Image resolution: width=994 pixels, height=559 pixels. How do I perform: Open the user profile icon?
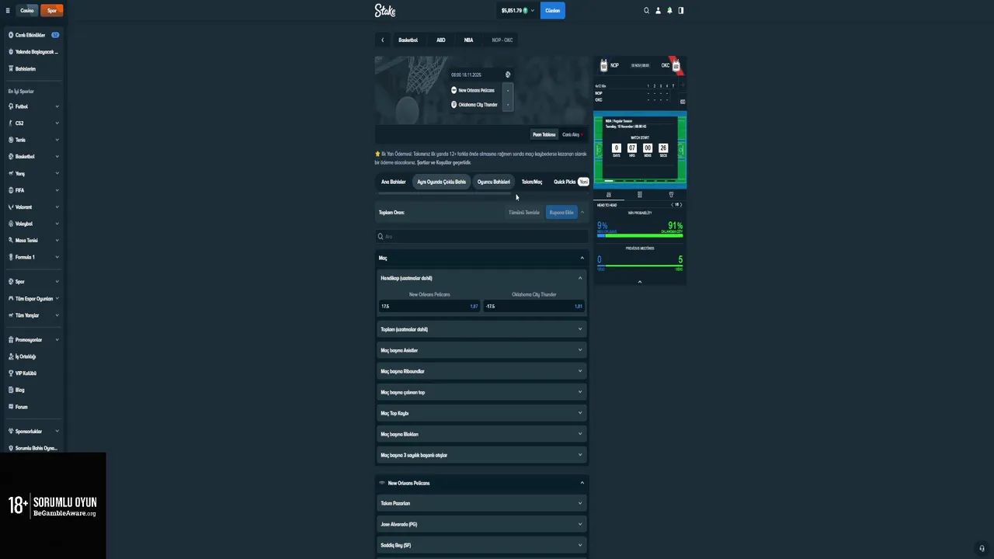[658, 11]
